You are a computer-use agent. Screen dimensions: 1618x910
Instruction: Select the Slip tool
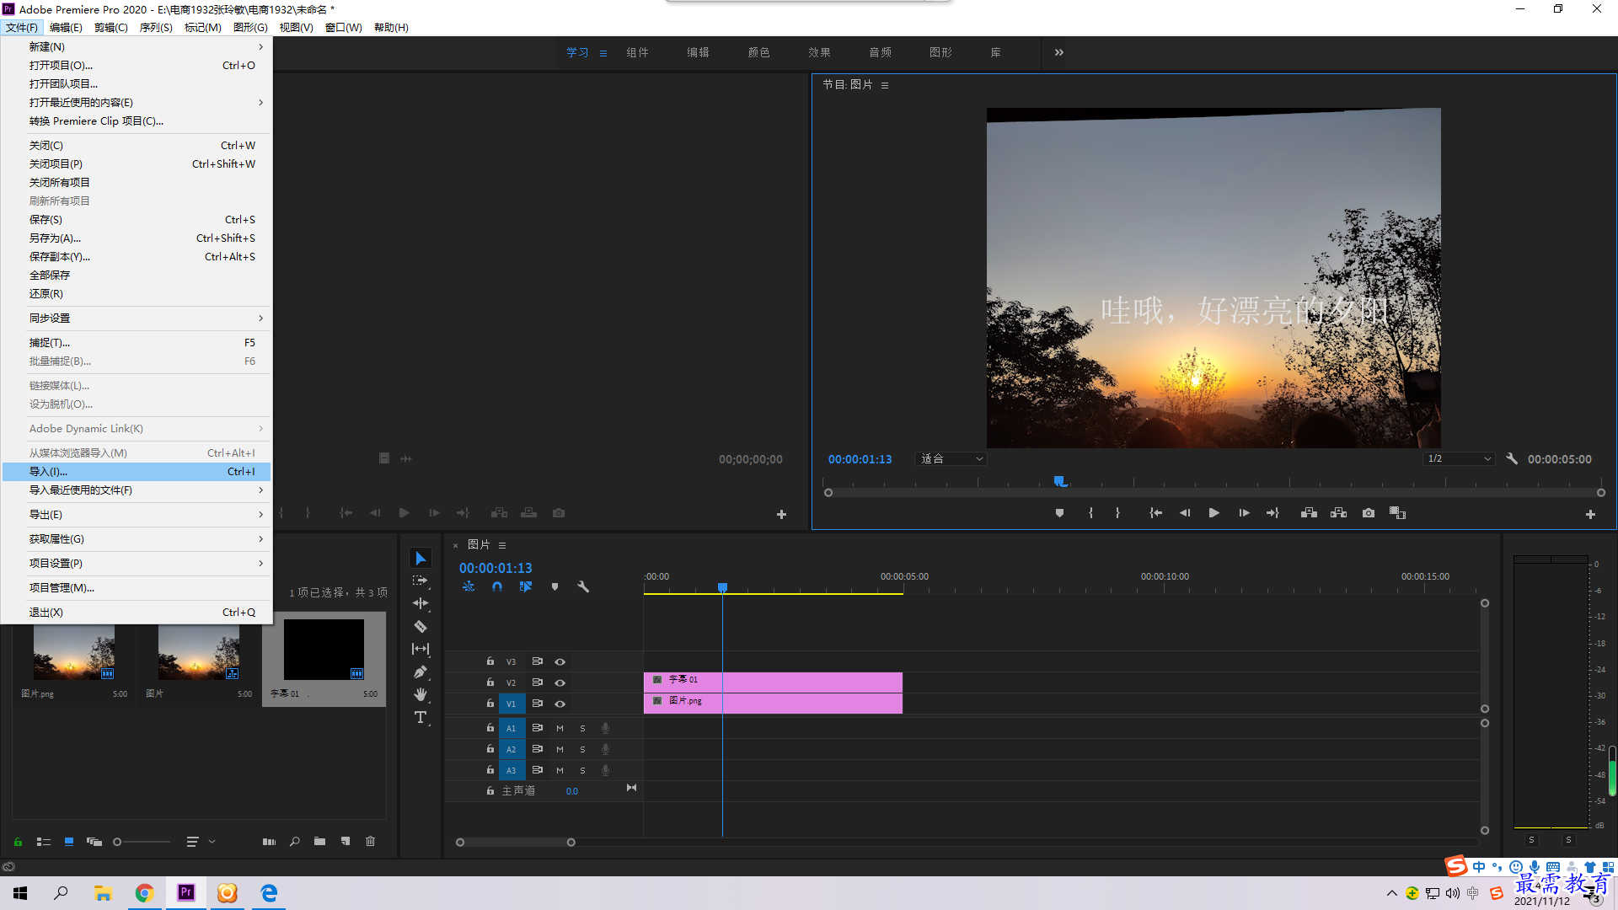point(421,649)
